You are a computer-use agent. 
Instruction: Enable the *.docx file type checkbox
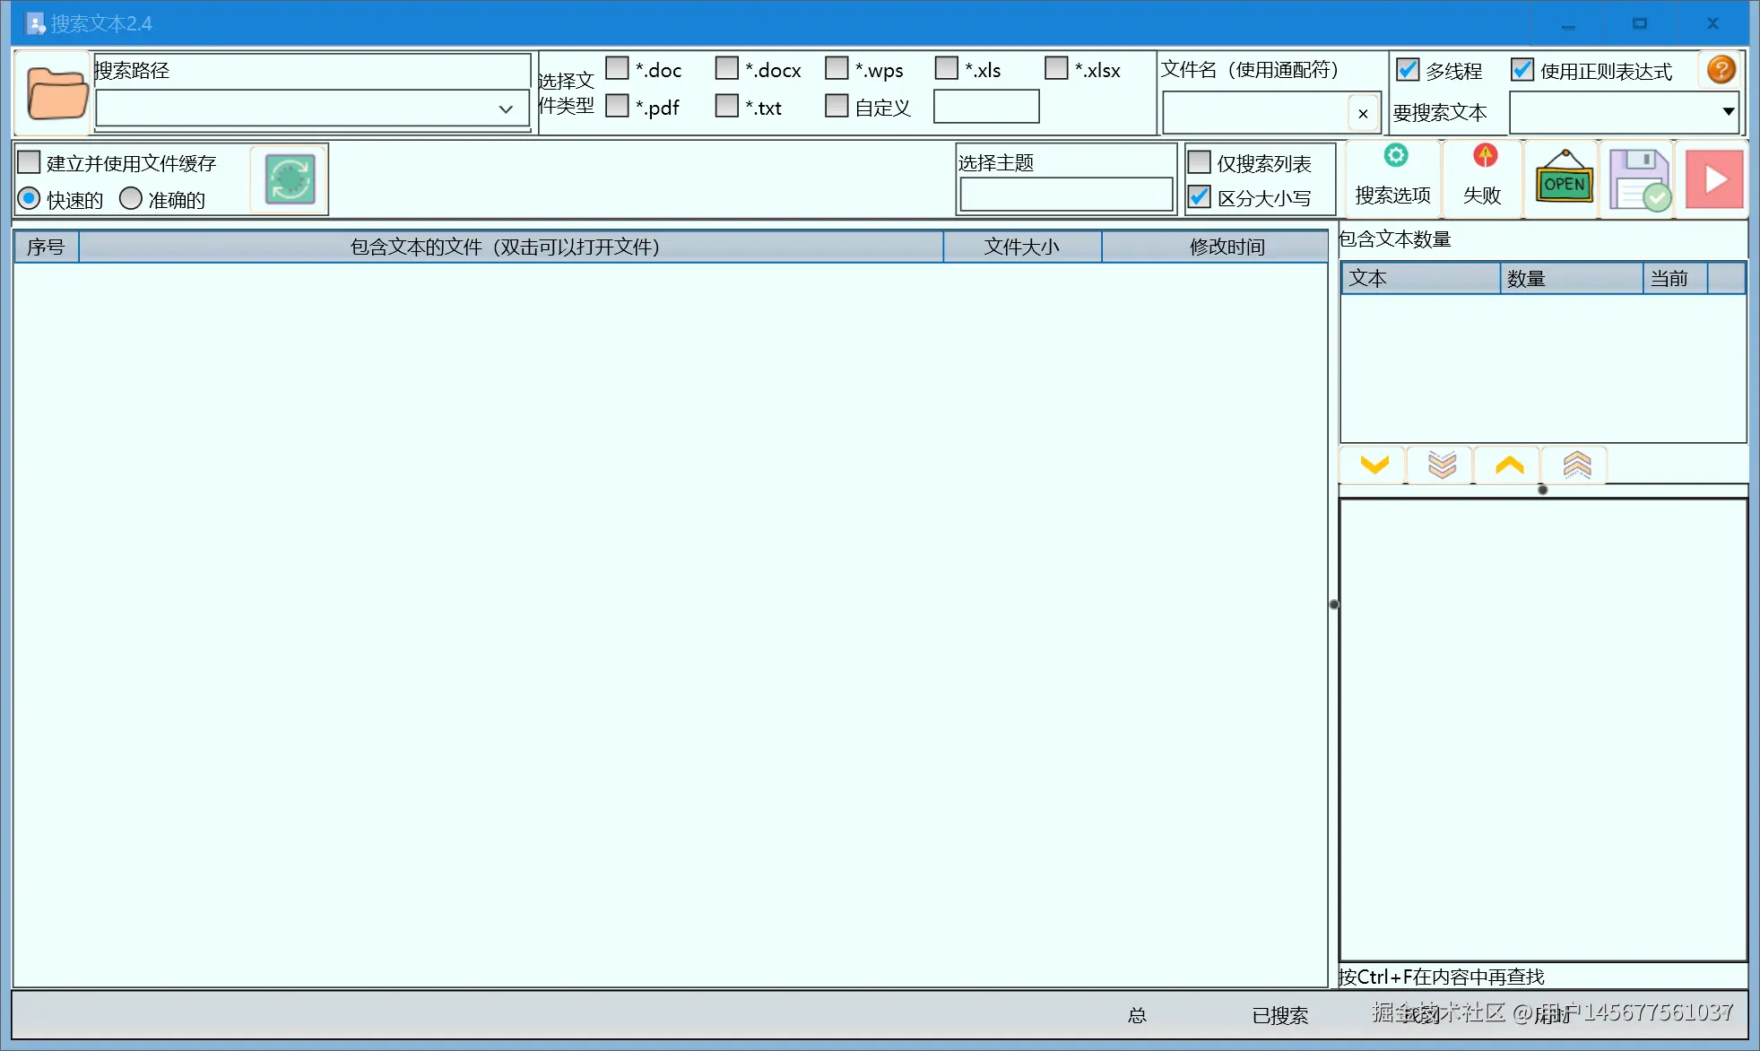(x=727, y=69)
